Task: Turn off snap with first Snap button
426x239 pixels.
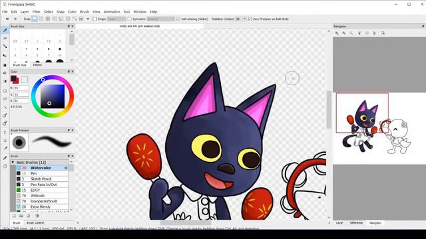Action: pos(34,19)
